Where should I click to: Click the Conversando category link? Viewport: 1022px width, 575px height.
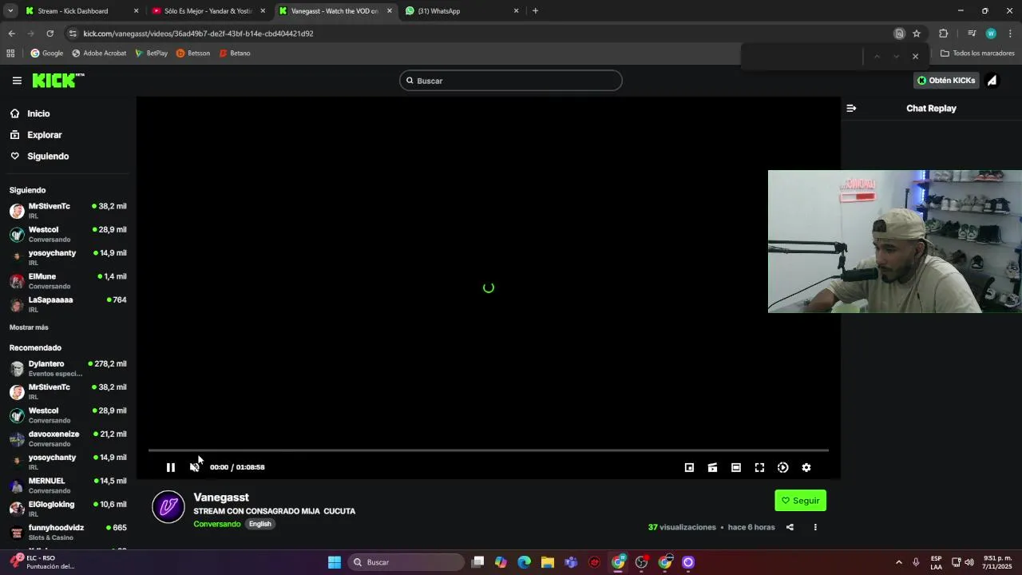coord(217,524)
